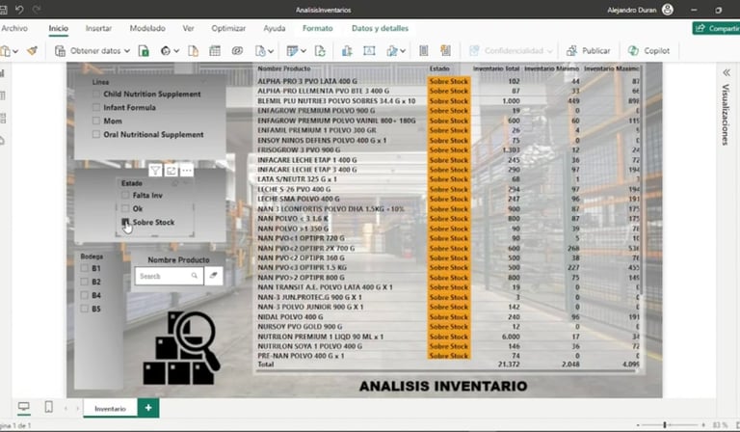Refresh the data with the Refresh icon

coord(320,50)
